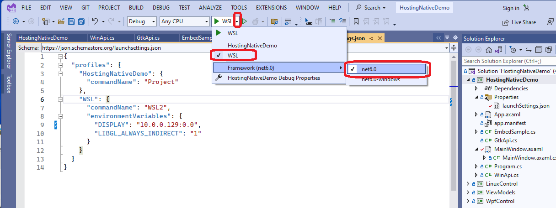Open the ANALYZE menu
The height and width of the screenshot is (208, 556).
[210, 8]
